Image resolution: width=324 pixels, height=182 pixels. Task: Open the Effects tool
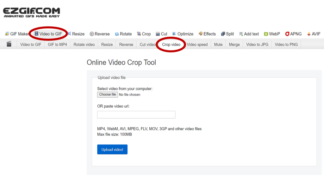click(207, 34)
